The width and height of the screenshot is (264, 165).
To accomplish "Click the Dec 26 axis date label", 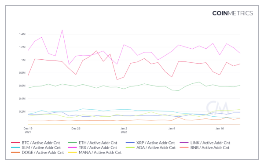I will point(76,129).
